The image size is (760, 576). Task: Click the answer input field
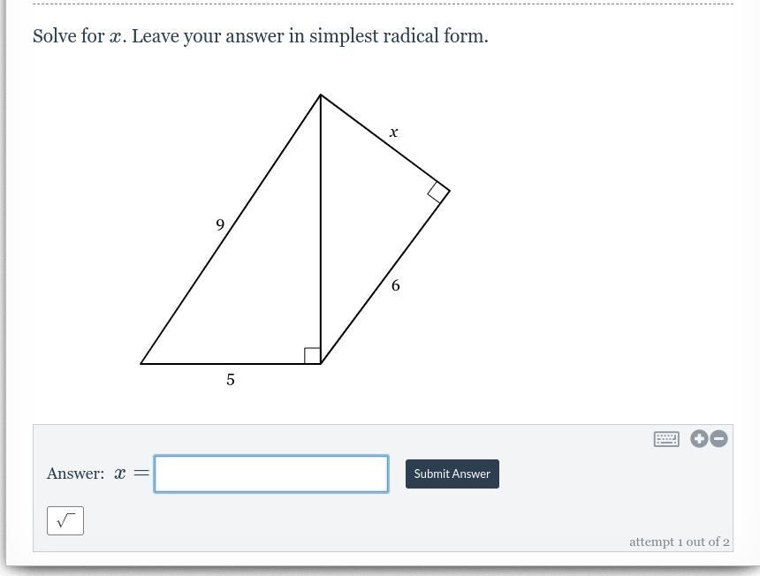[x=271, y=474]
